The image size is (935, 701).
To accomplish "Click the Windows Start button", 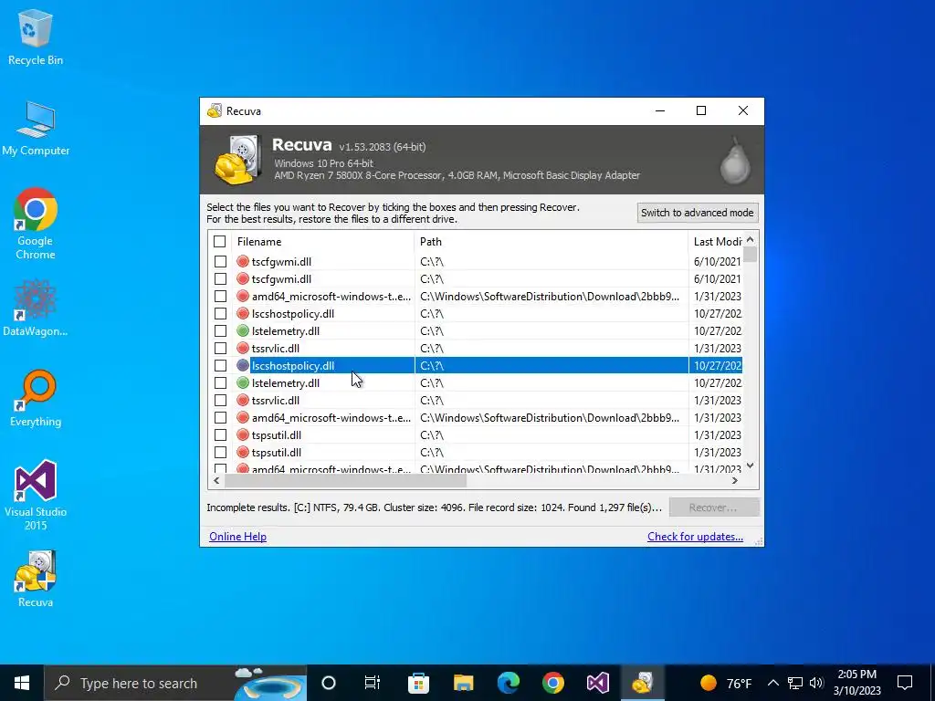I will tap(22, 683).
